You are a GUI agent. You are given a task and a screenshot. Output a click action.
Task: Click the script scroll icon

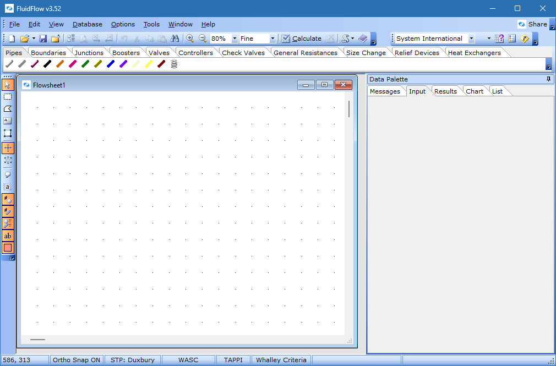345,39
